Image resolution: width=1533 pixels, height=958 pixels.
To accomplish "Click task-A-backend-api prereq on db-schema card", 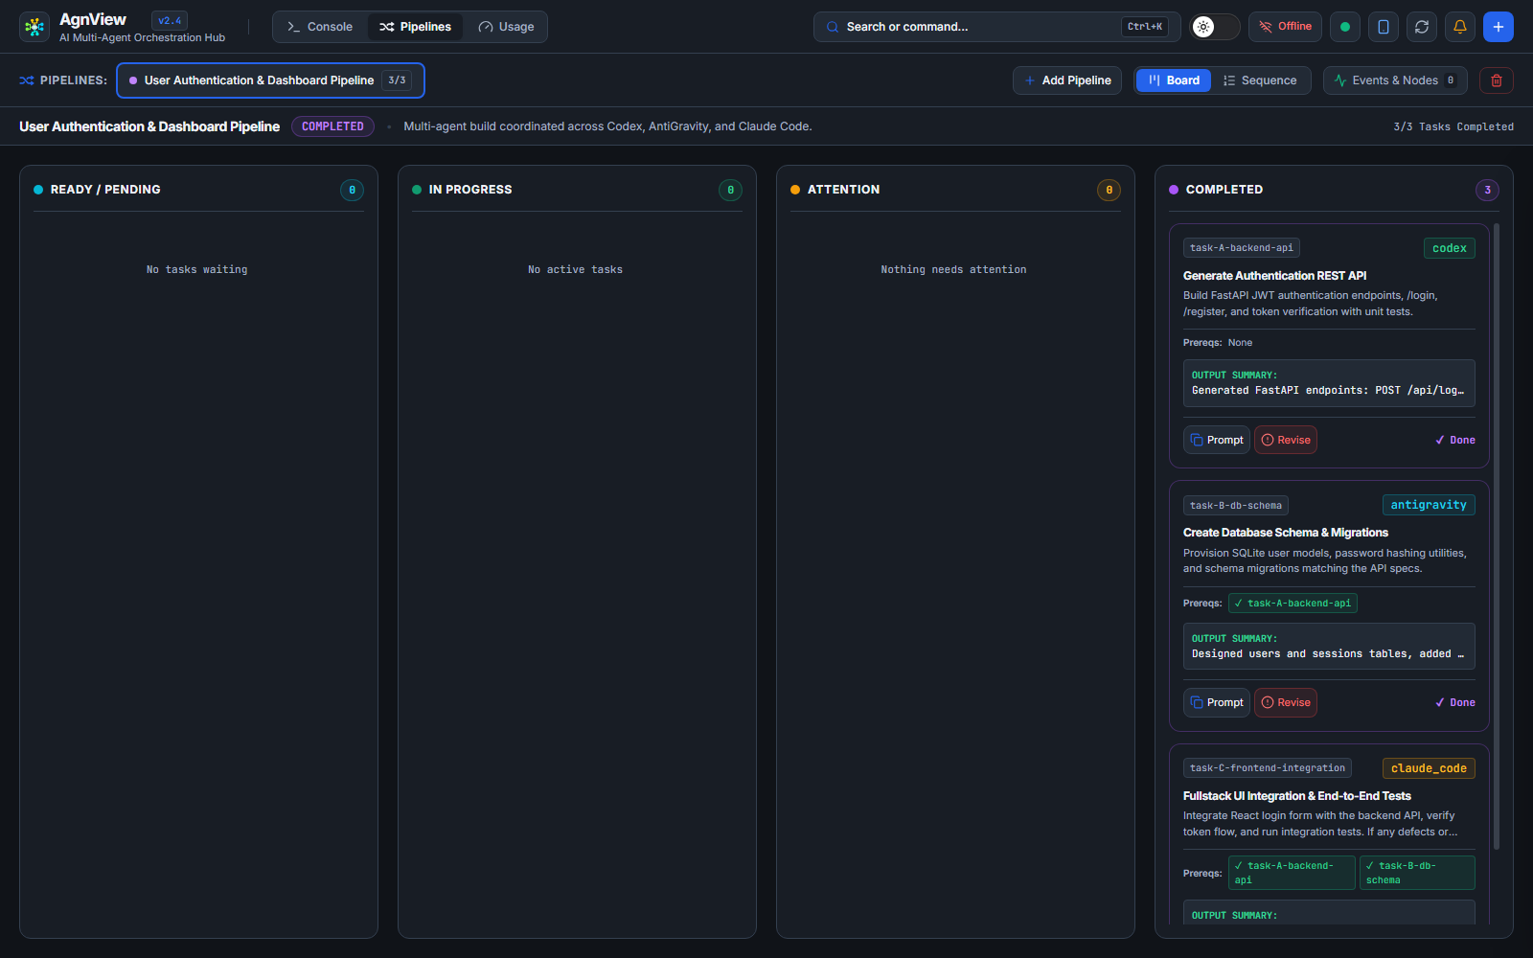I will pos(1293,604).
